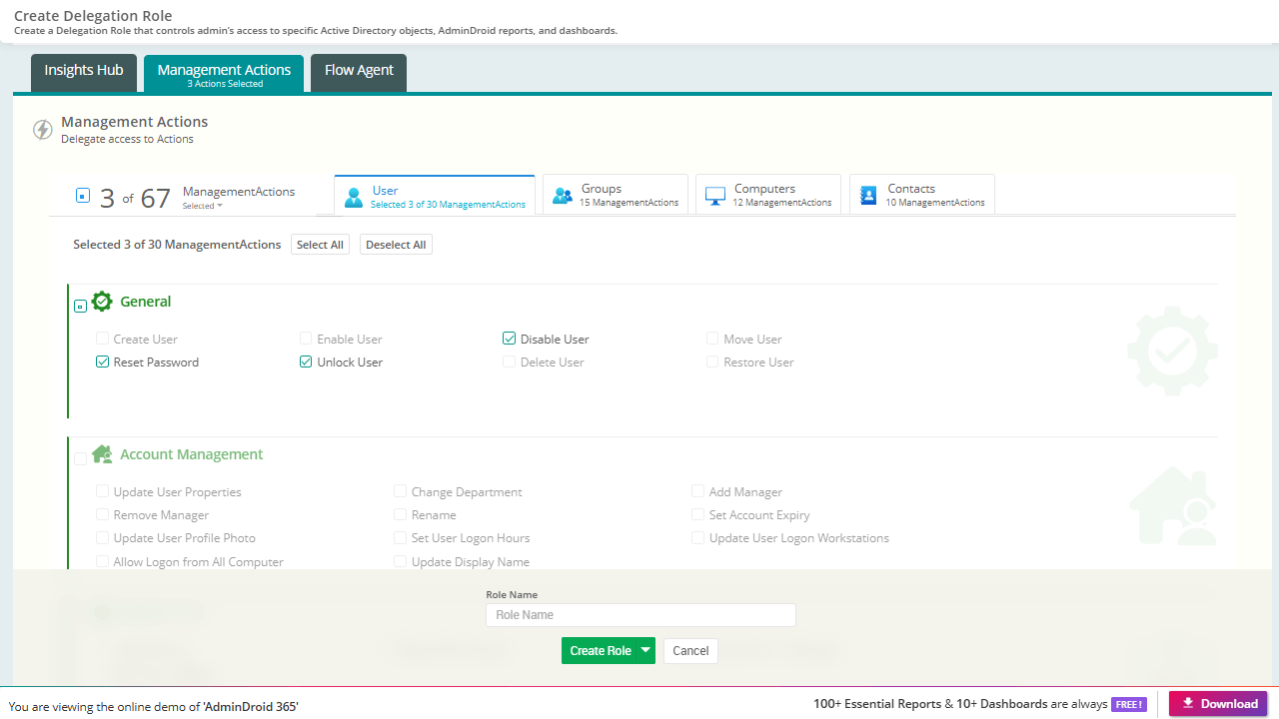Click the Groups category people icon
The width and height of the screenshot is (1279, 719).
click(563, 197)
